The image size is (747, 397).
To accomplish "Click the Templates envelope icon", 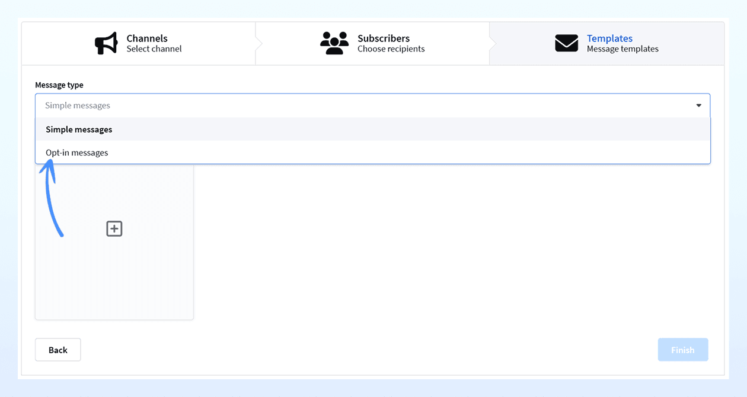I will point(566,43).
